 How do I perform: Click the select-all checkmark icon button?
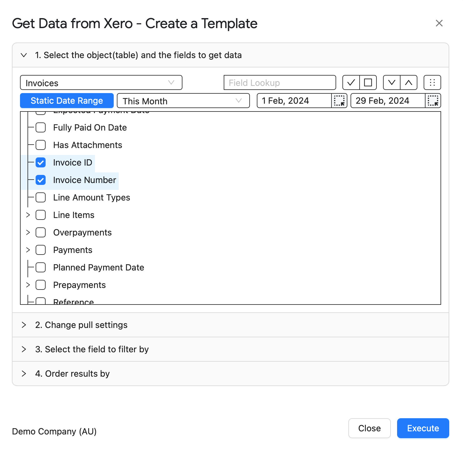(351, 83)
